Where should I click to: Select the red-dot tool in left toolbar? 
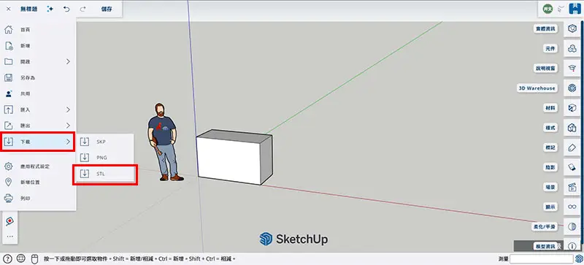click(x=9, y=221)
